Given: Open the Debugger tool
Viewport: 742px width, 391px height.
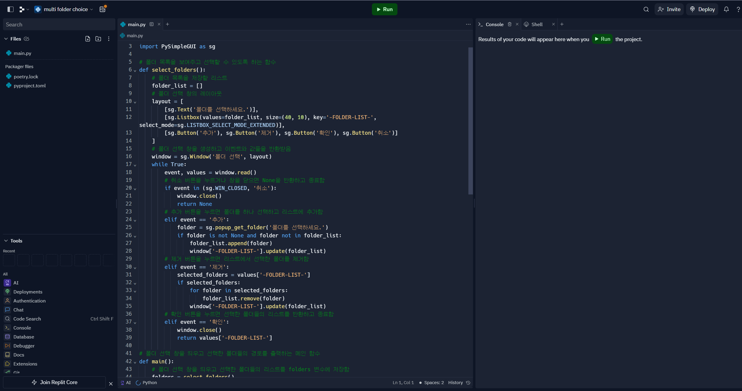Looking at the screenshot, I should tap(24, 346).
